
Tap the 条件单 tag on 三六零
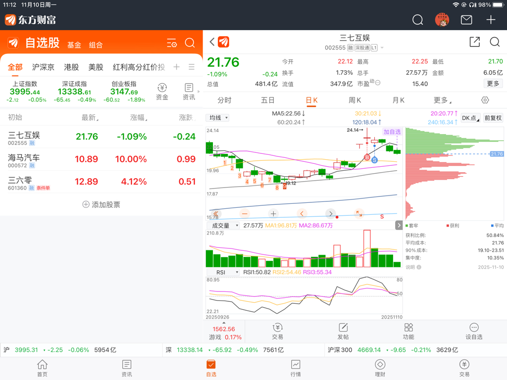pyautogui.click(x=43, y=188)
